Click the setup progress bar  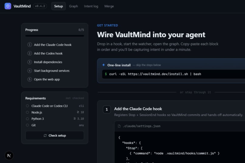(x=54, y=36)
